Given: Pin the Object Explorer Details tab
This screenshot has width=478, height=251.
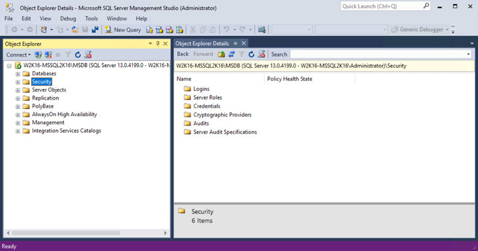Looking at the screenshot, I should pyautogui.click(x=235, y=43).
